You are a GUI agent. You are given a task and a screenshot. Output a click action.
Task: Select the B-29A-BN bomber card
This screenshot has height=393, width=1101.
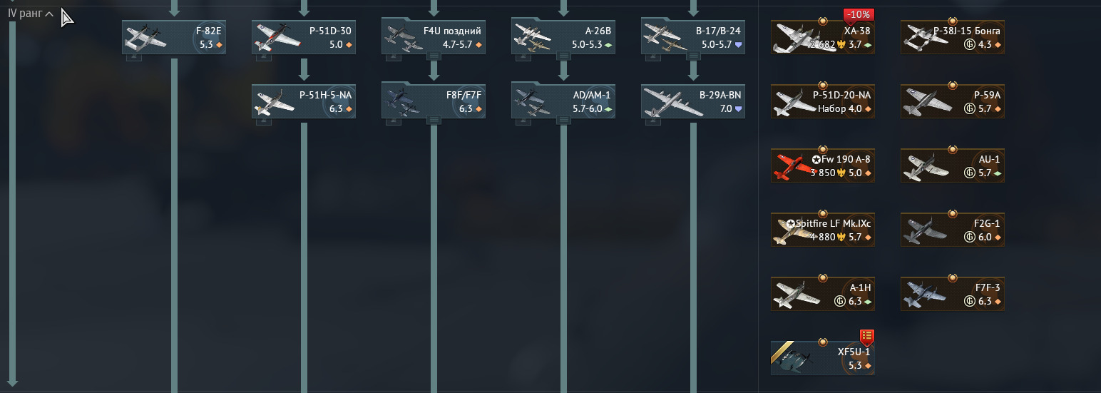(x=693, y=101)
